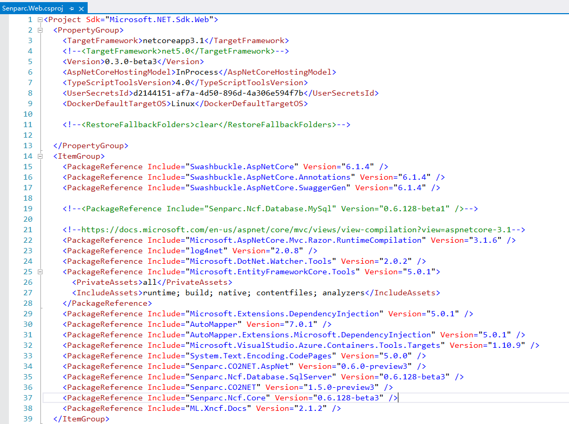The image size is (569, 424).
Task: Pin the Senparc.Web.csproj tab
Action: (x=71, y=8)
